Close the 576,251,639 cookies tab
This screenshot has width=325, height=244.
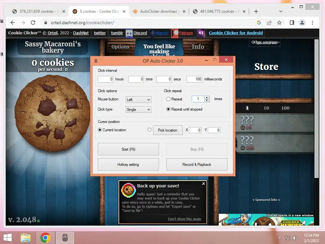pos(64,11)
